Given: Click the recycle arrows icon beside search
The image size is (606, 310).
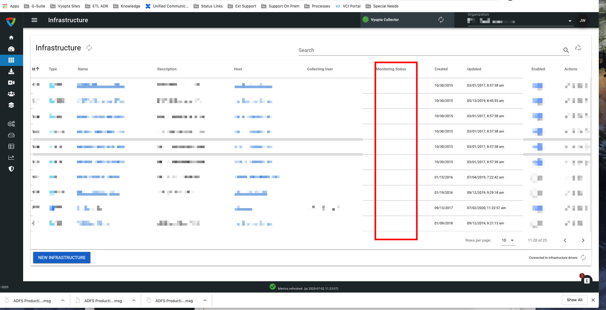Looking at the screenshot, I should (578, 48).
